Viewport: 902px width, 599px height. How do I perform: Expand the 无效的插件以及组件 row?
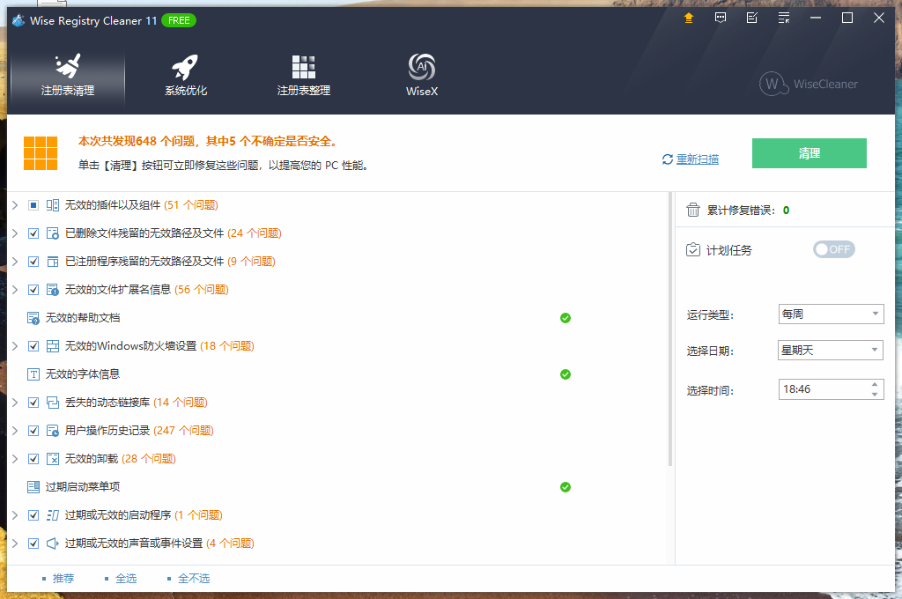click(x=15, y=205)
